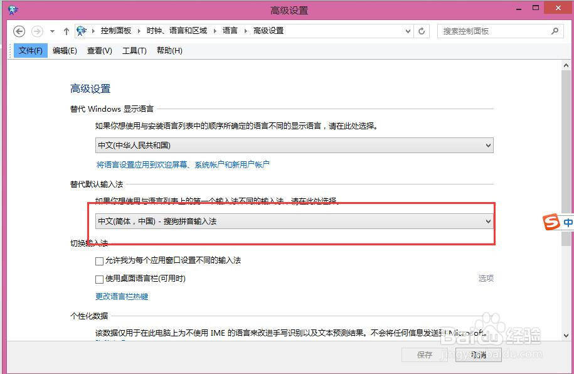Click the search magnifier icon in 搜索控制面板
This screenshot has width=574, height=374.
tap(554, 30)
